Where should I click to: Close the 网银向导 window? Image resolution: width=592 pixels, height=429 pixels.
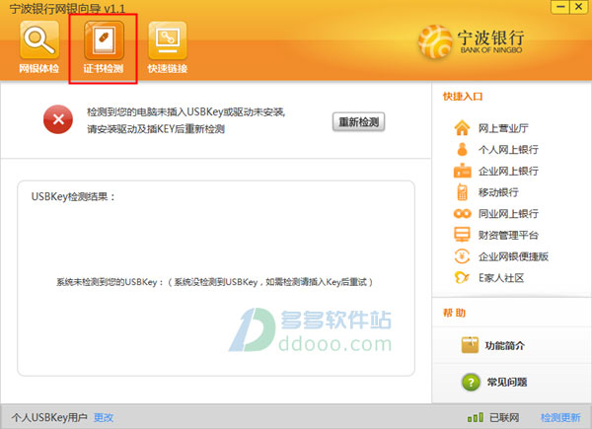tap(578, 7)
